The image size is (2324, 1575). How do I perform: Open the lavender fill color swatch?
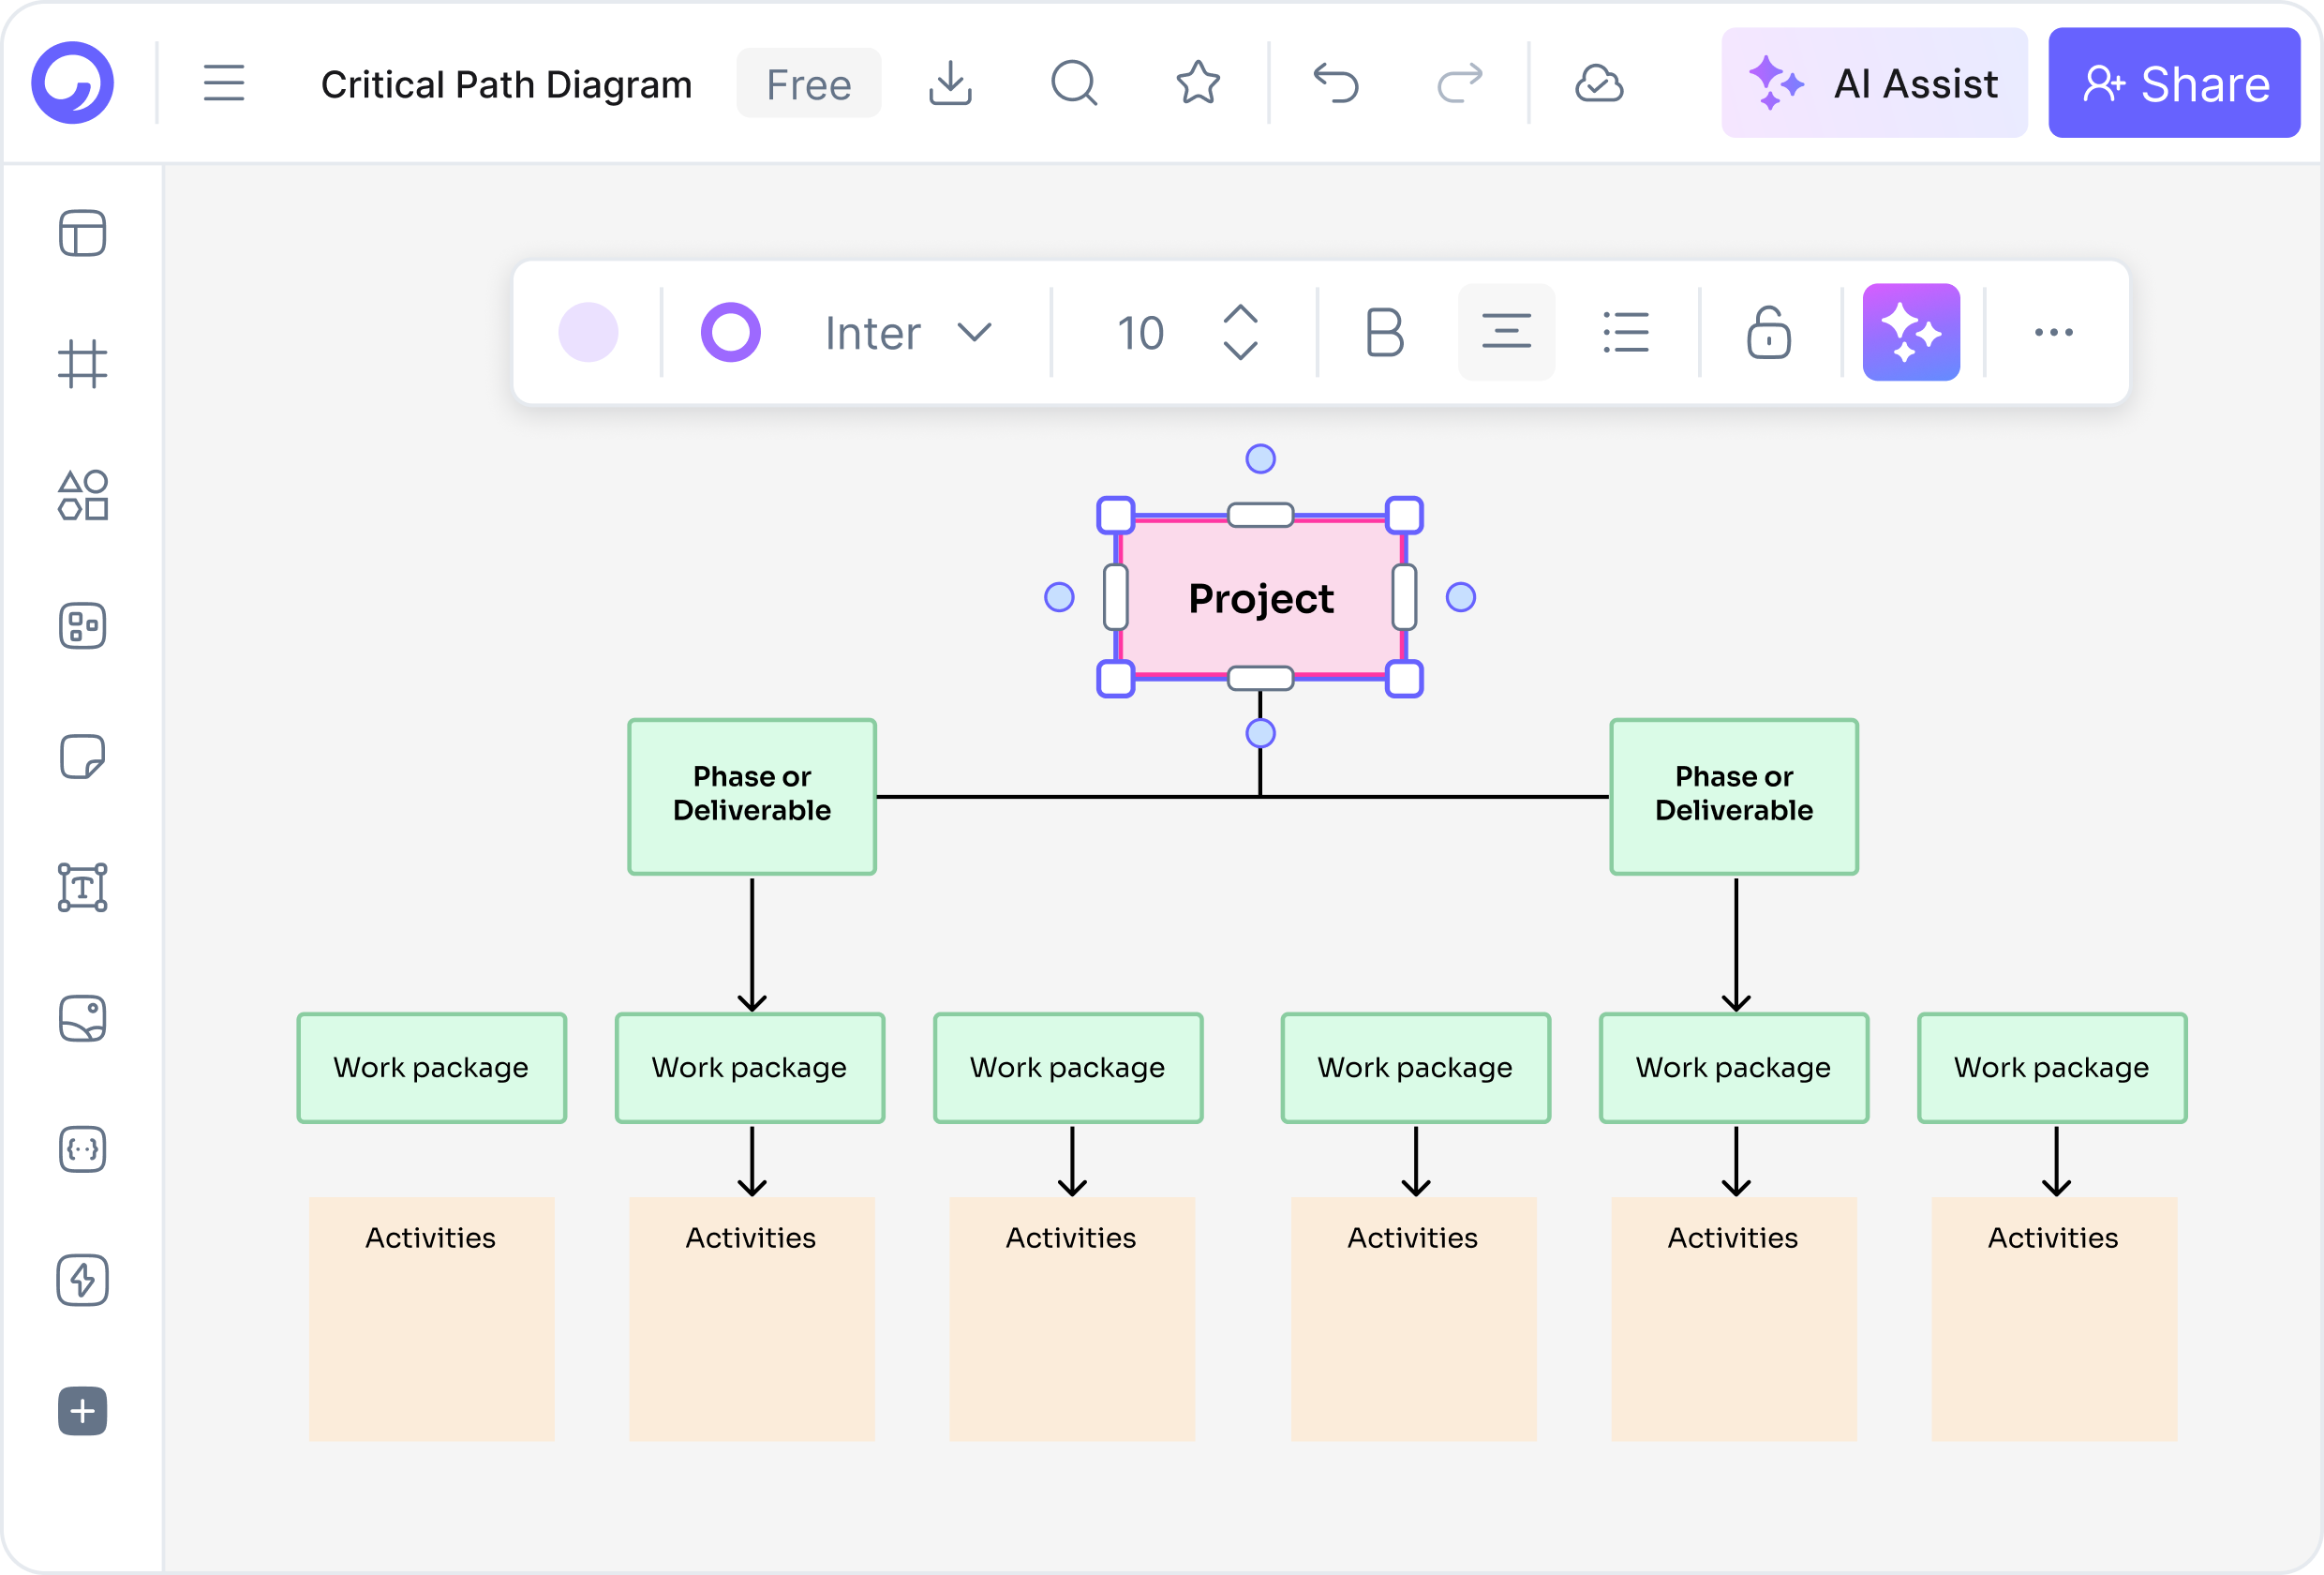tap(588, 332)
